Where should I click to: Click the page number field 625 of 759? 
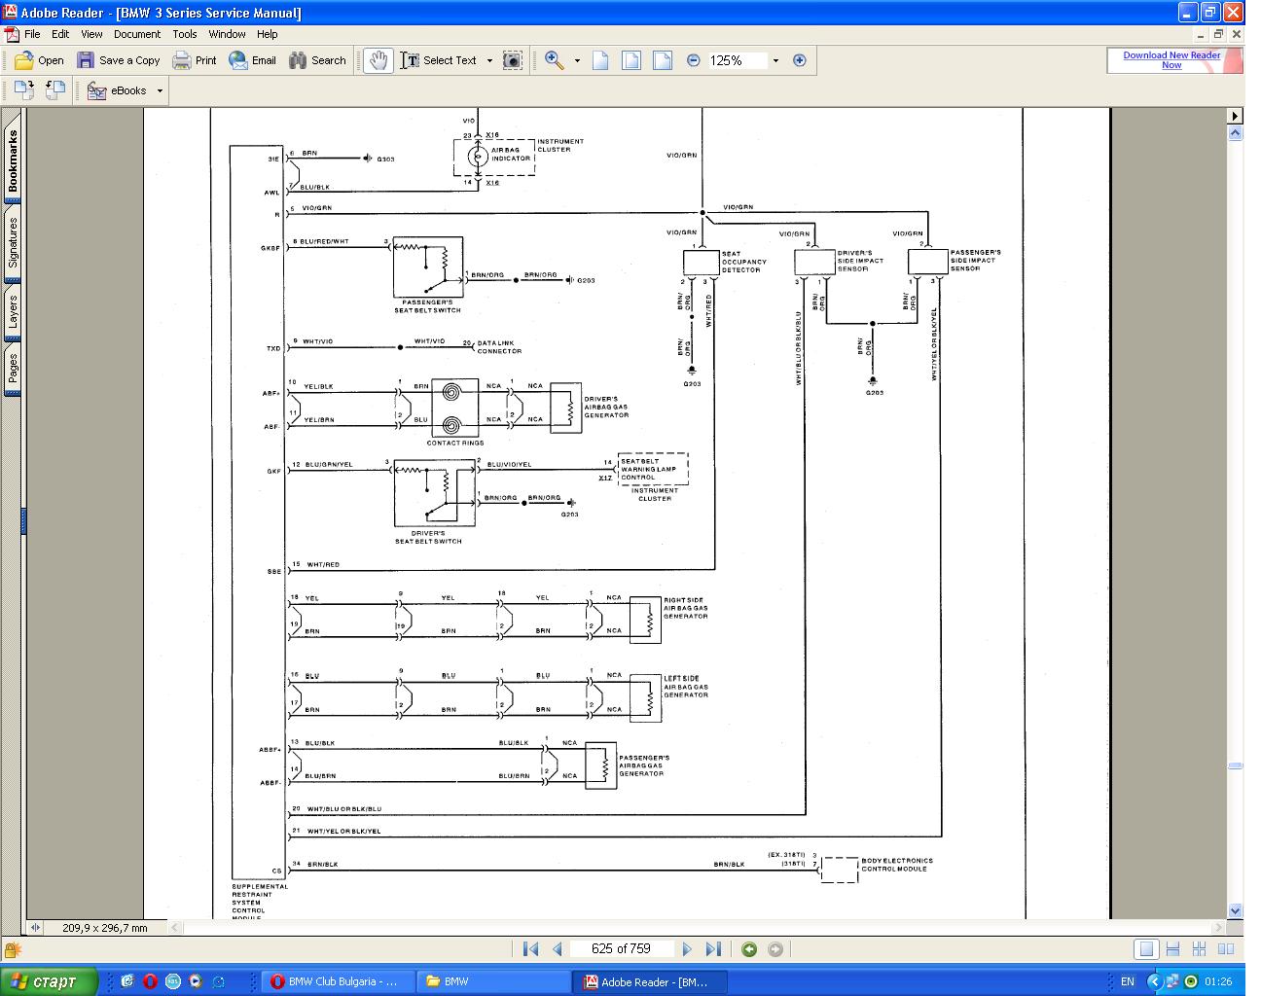click(x=621, y=948)
